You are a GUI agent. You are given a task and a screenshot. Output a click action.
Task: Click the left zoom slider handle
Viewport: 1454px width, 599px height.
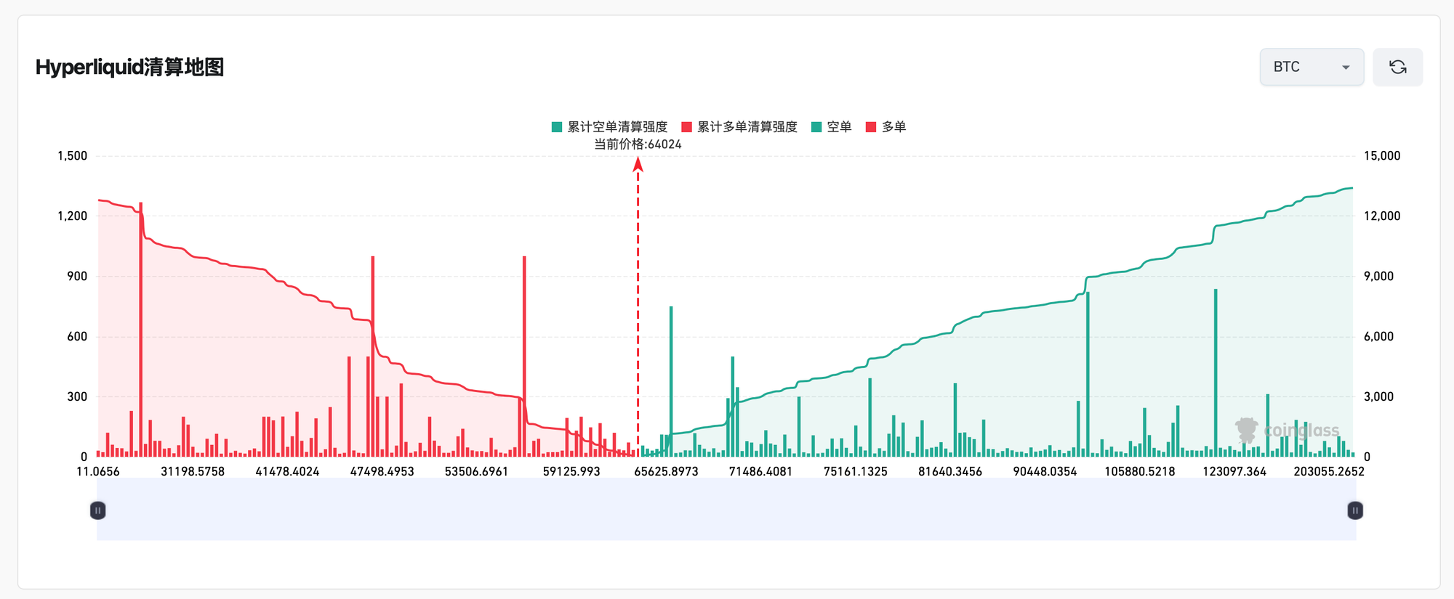click(x=97, y=510)
